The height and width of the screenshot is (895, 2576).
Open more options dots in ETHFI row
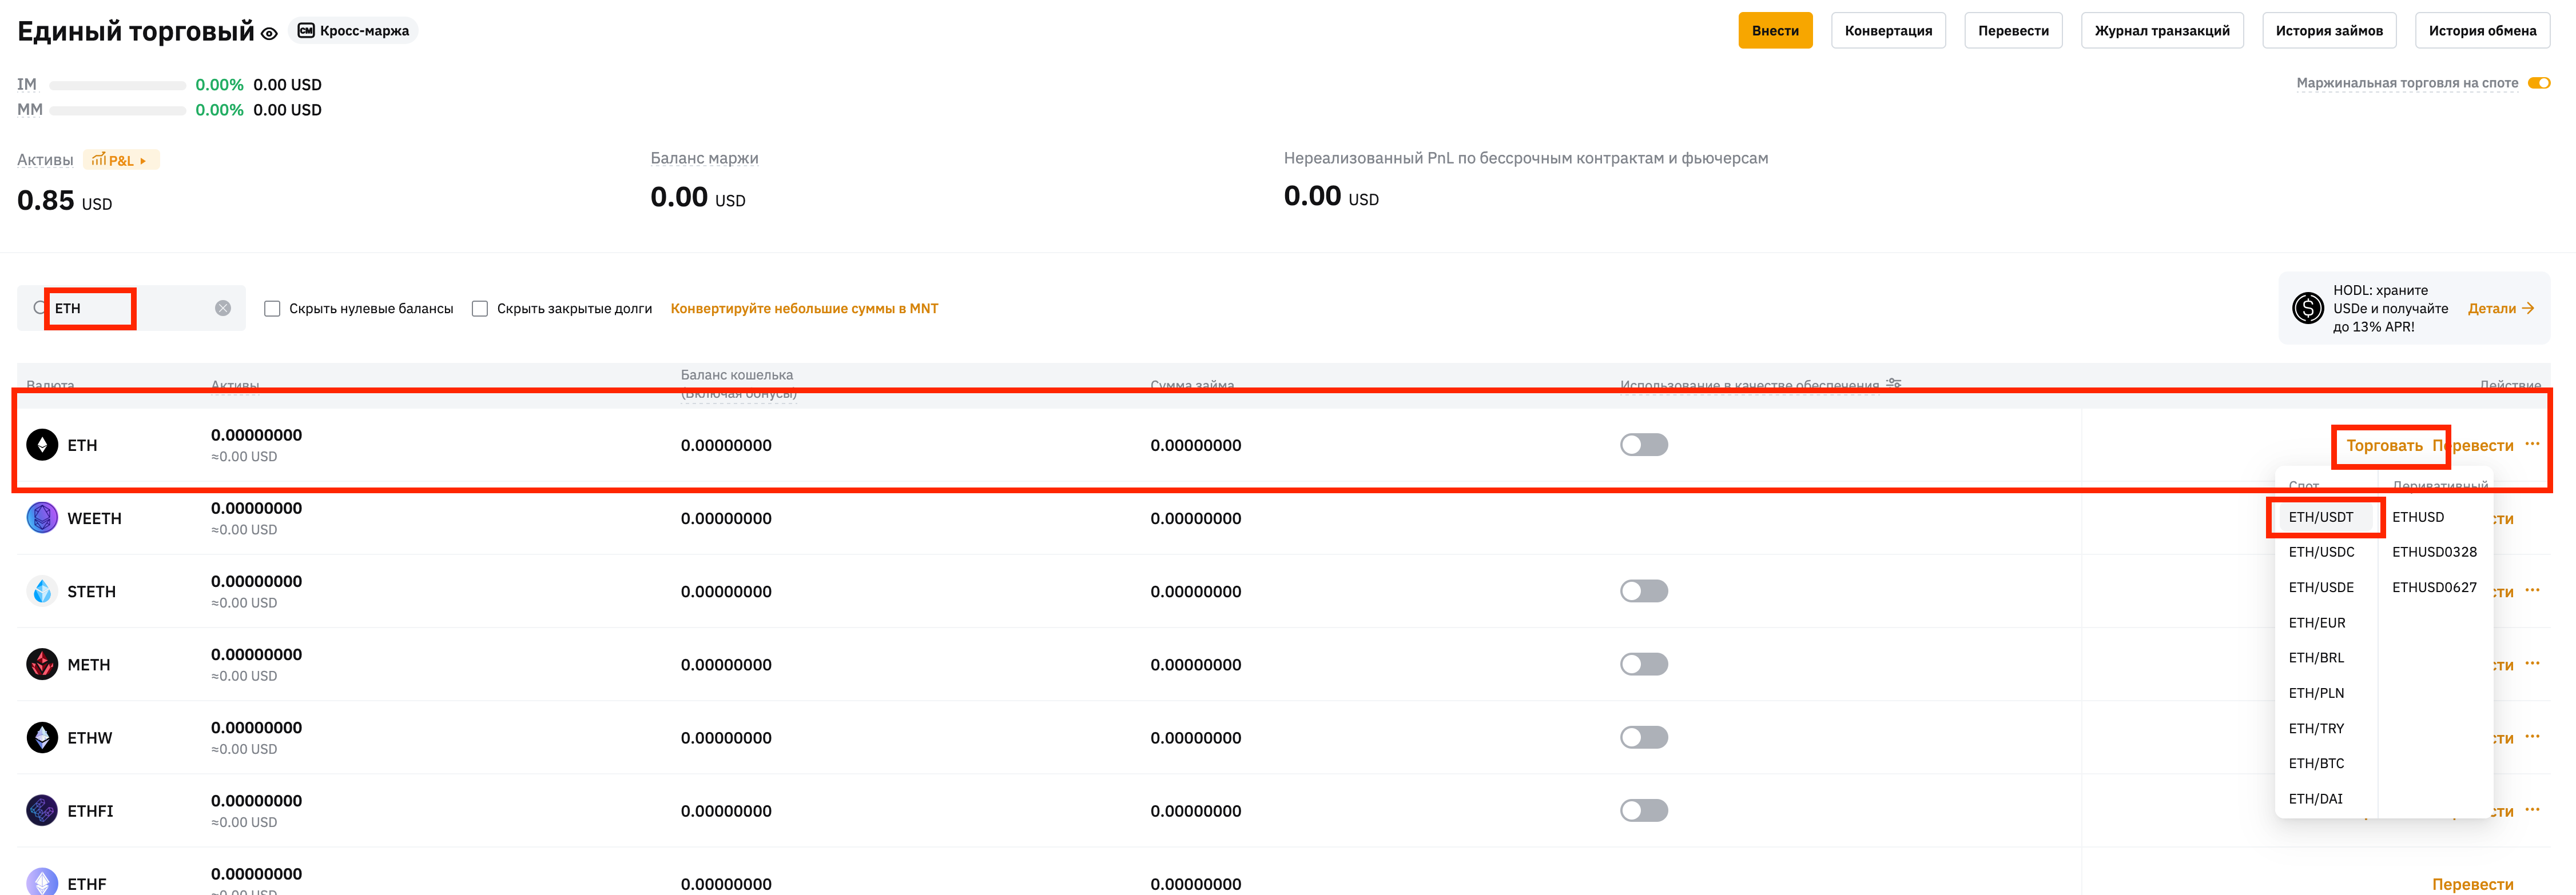(x=2532, y=809)
